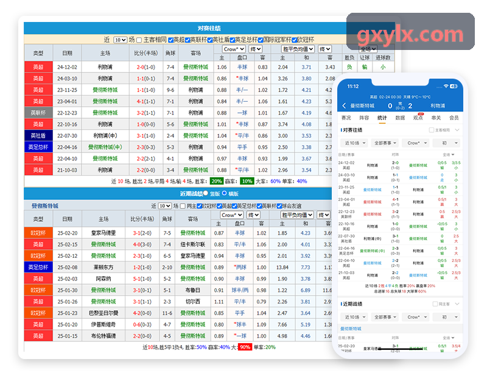
Task: Open the 近10场 dropdown in phone 对赛往绩 section
Action: coord(354,143)
